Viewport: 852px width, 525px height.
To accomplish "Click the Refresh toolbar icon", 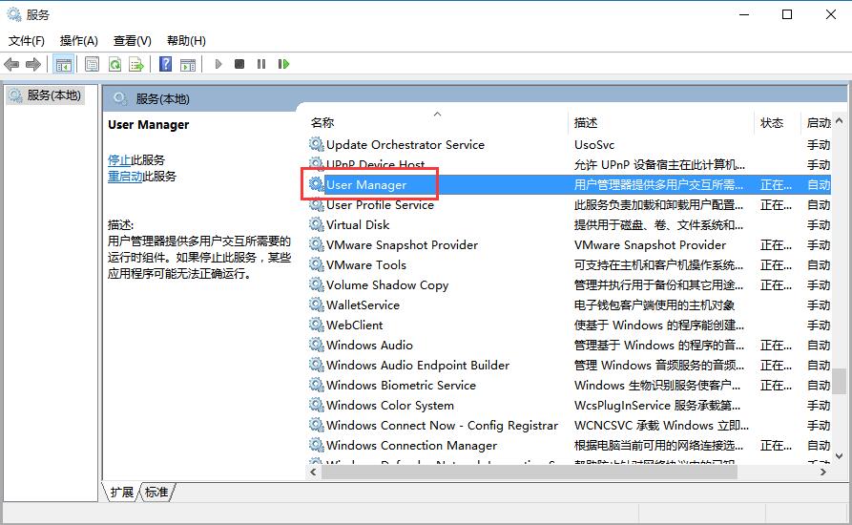I will tap(114, 65).
